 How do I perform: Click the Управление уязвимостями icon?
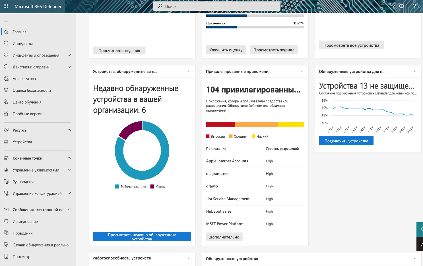point(6,170)
